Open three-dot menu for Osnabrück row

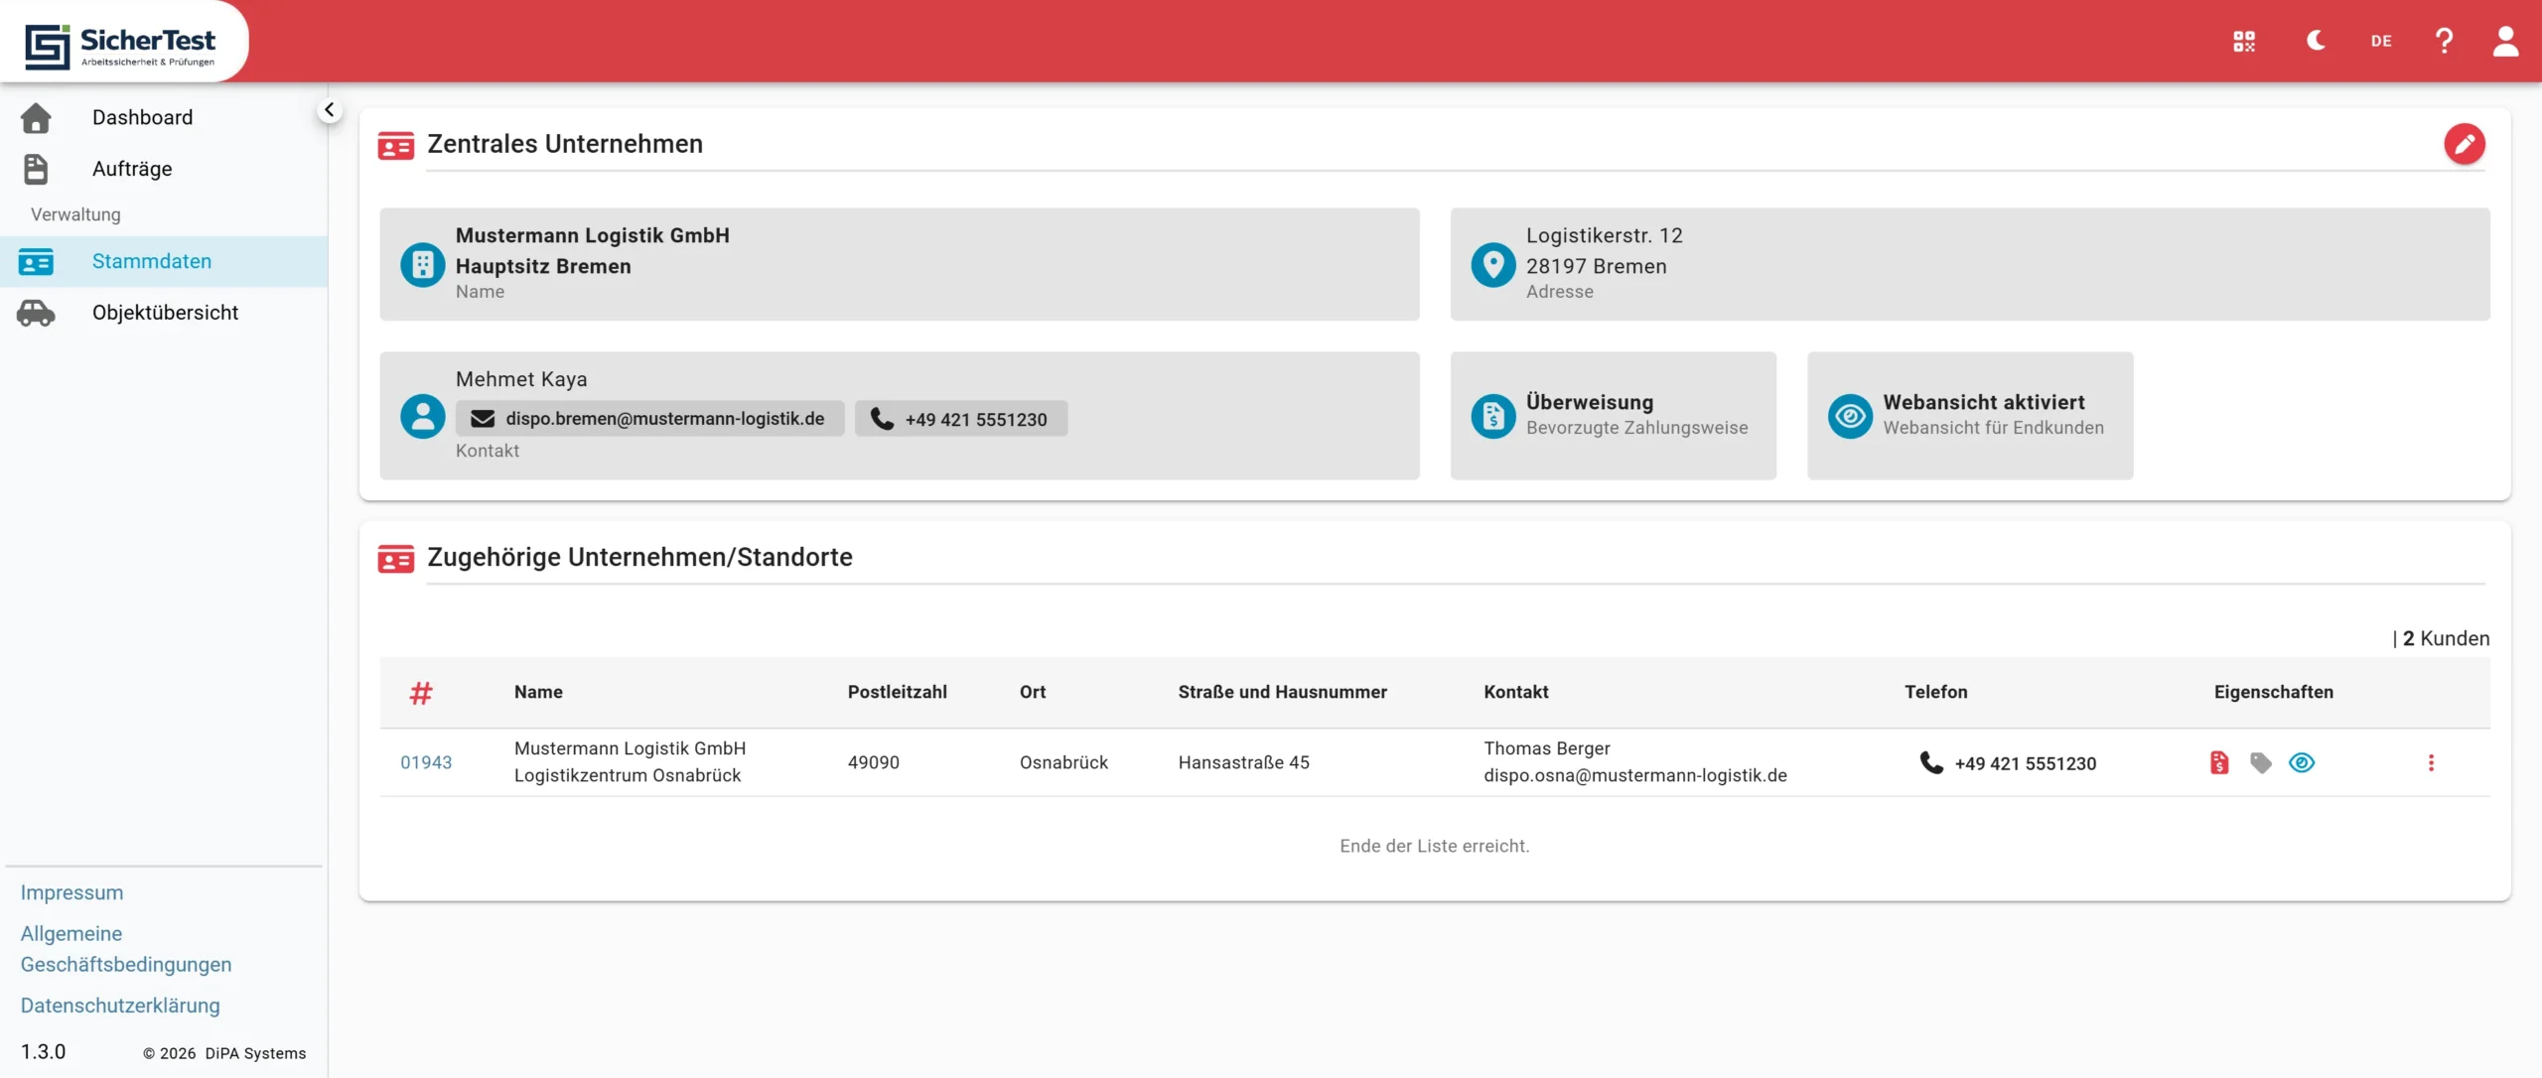coord(2430,762)
